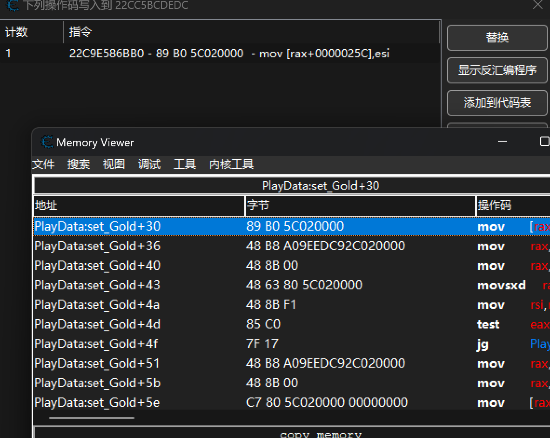Image resolution: width=550 pixels, height=438 pixels.
Task: Select the PlayData:set_Gold+40 row
Action: pos(292,266)
